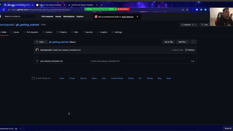Dismiss the professional audio notification
233x131 pixels.
tap(137, 17)
